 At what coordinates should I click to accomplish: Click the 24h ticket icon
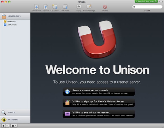coord(67,114)
